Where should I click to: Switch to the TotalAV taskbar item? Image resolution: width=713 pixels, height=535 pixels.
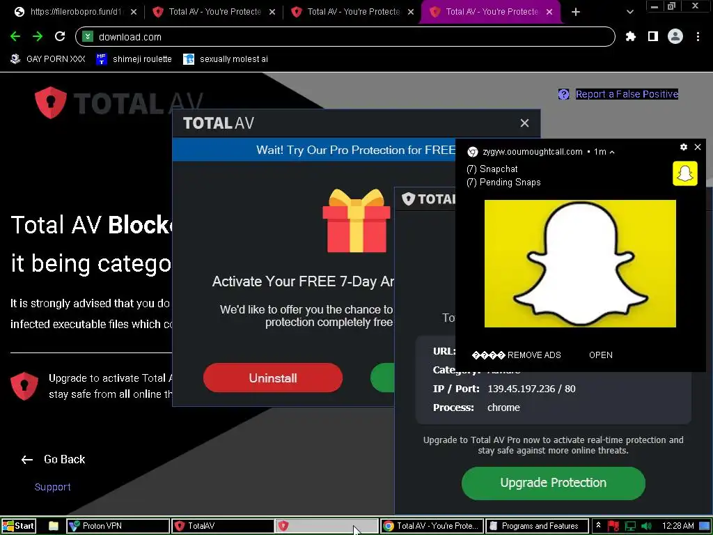pyautogui.click(x=222, y=526)
